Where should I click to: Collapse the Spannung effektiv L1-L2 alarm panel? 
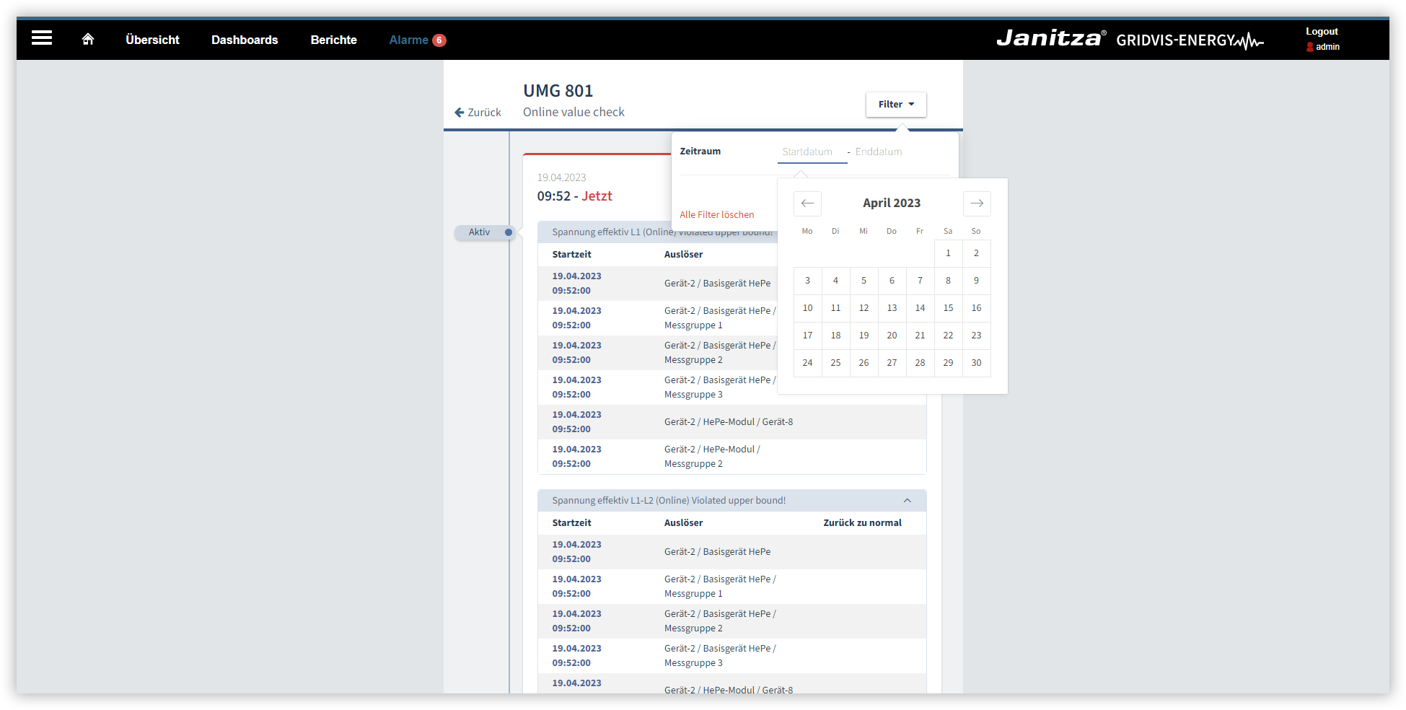pyautogui.click(x=908, y=500)
